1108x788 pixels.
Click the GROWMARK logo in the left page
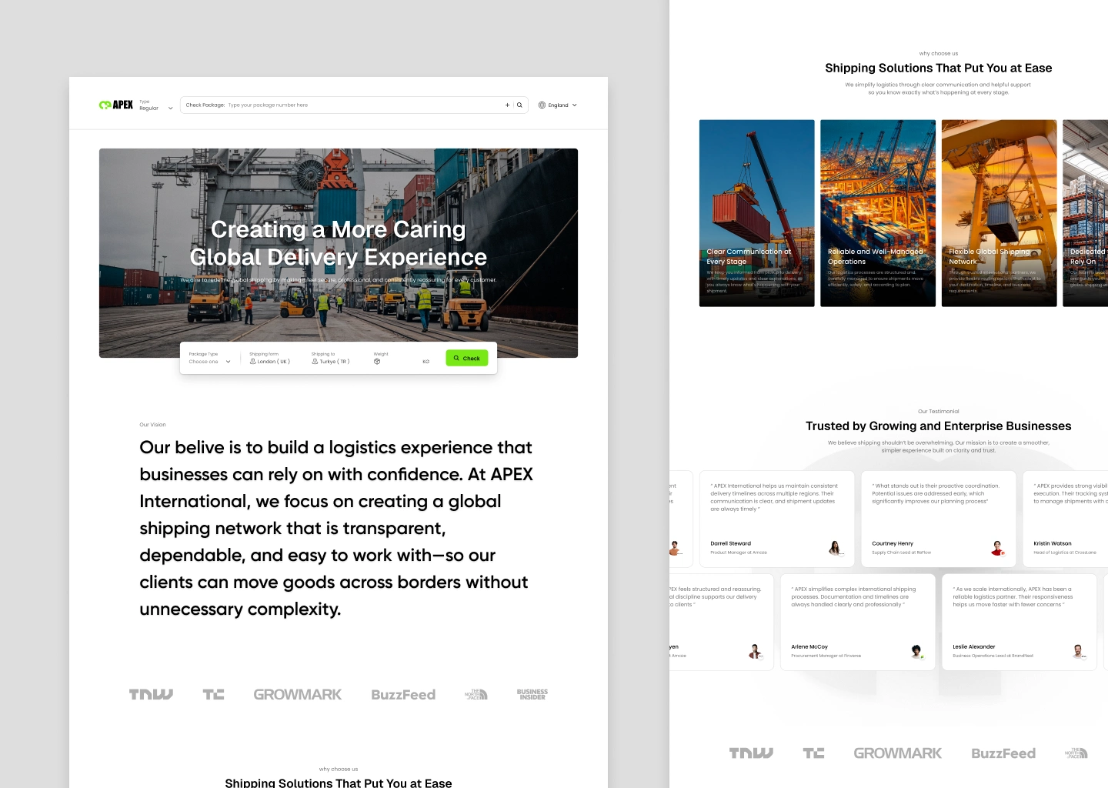point(298,694)
